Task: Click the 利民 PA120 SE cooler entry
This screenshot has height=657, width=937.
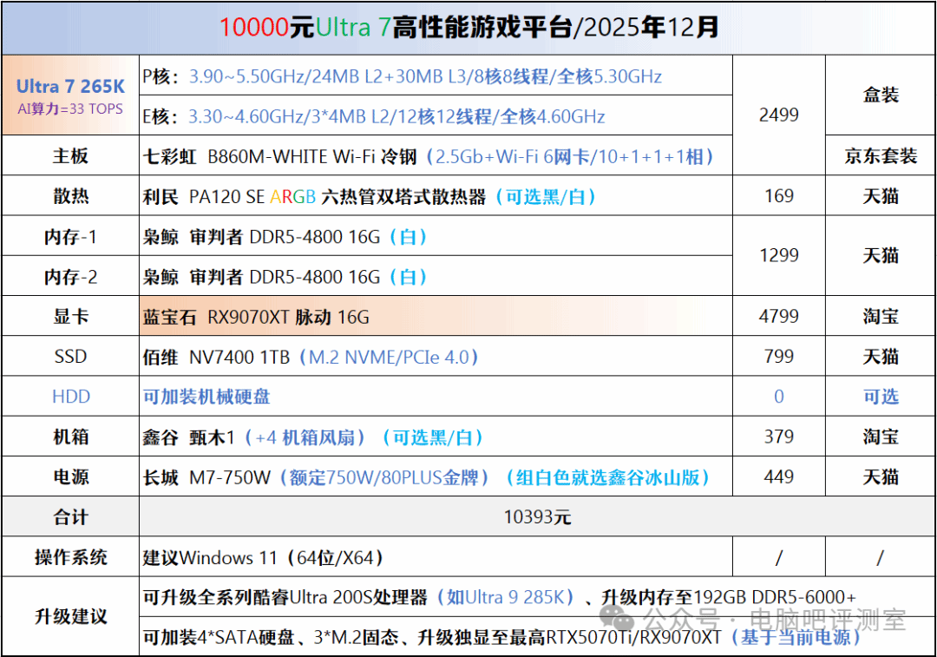Action: pos(369,197)
